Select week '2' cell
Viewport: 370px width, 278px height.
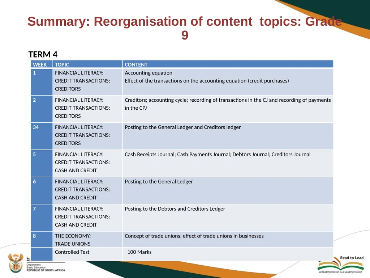[42, 109]
